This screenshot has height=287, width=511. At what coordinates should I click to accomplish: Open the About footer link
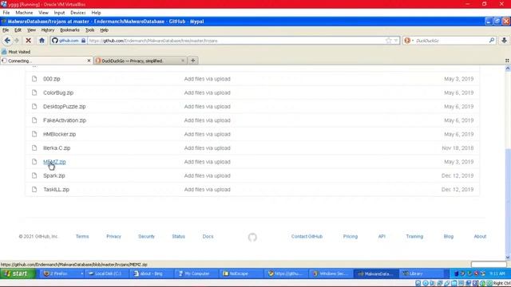[480, 237]
